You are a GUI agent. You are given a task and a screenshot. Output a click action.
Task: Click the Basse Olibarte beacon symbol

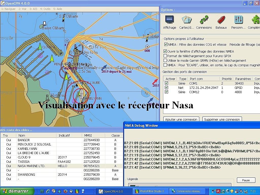(x=44, y=23)
